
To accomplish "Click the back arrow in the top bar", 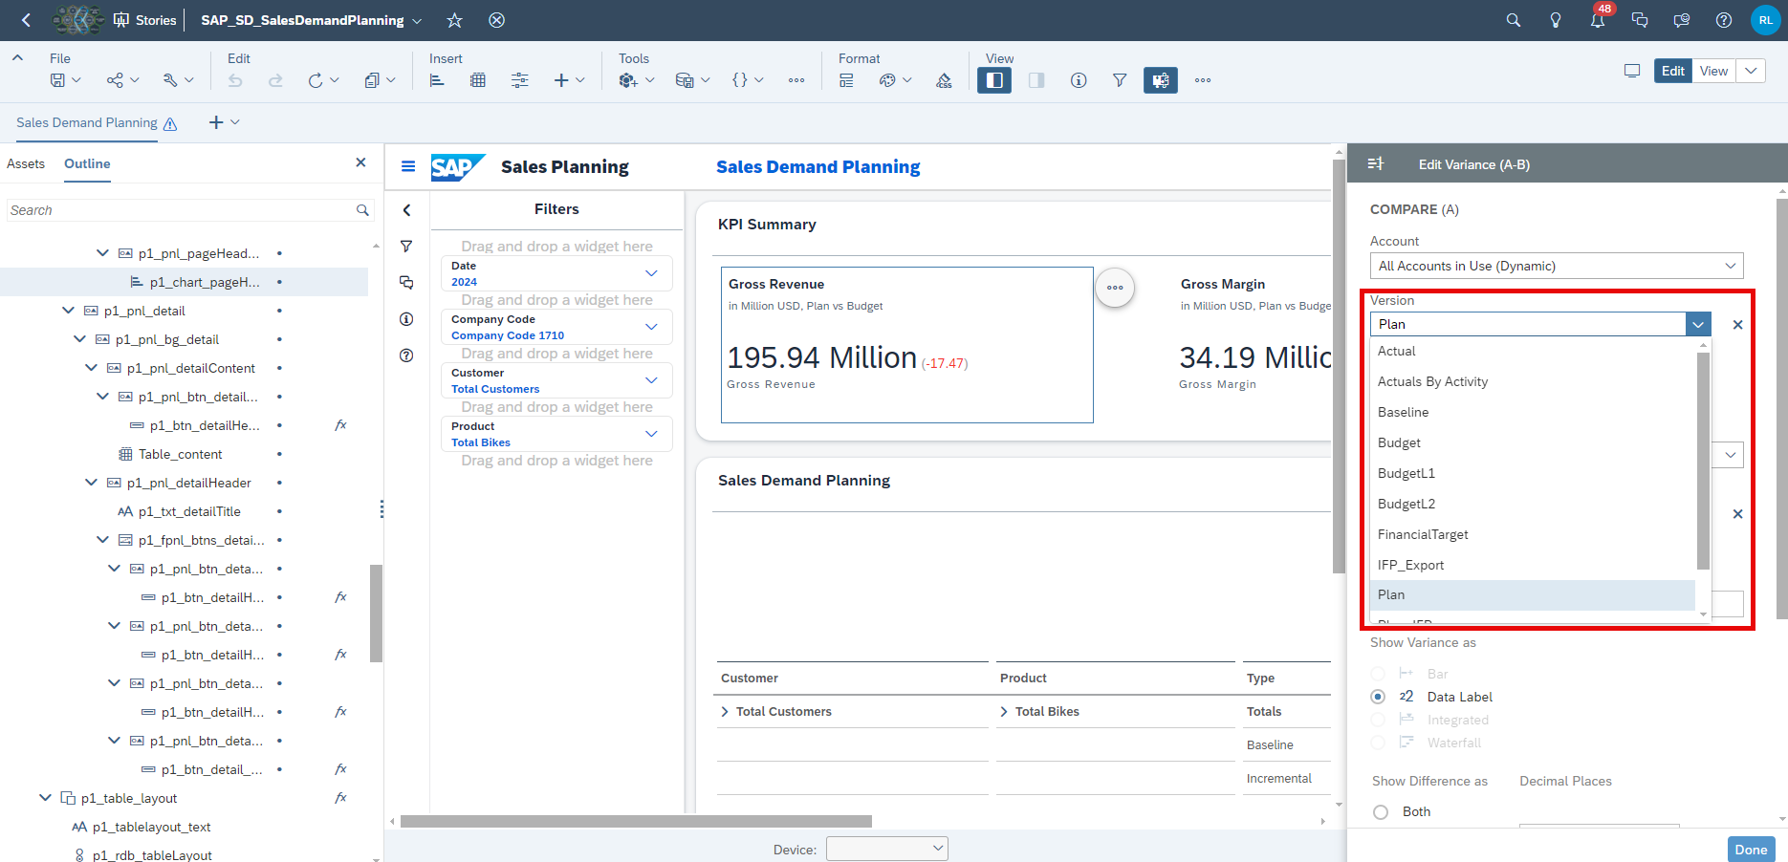I will tap(26, 20).
